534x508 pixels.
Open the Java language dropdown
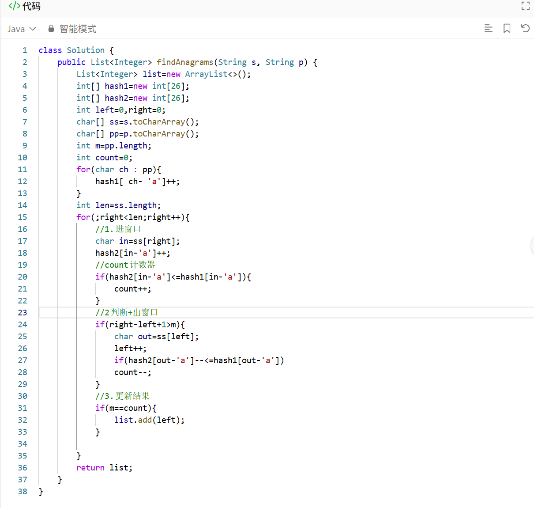pyautogui.click(x=22, y=29)
